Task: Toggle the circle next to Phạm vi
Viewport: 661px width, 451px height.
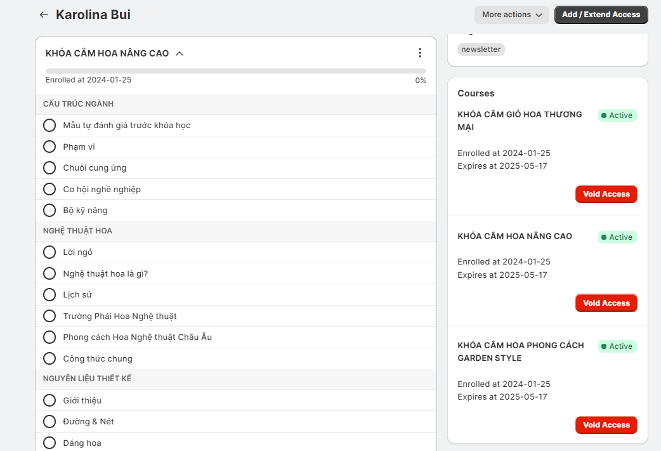Action: click(x=49, y=147)
